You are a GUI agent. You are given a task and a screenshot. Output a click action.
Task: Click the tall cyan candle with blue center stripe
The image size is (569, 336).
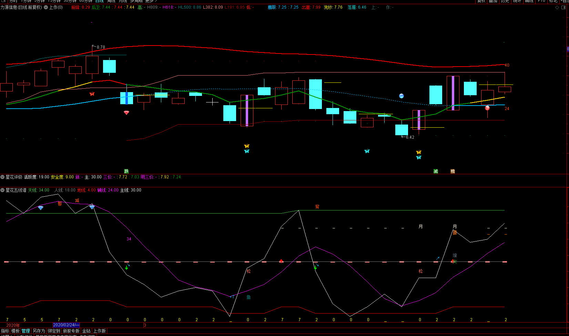[126, 98]
